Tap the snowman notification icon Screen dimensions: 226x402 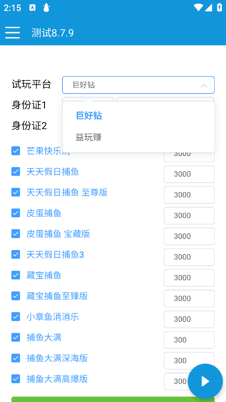click(x=47, y=8)
